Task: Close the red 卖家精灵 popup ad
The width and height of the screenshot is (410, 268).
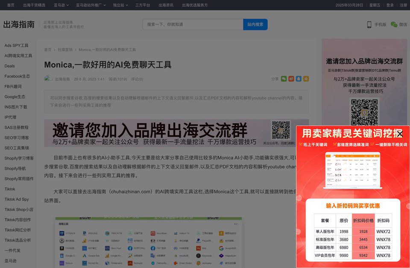Action: coord(400,134)
